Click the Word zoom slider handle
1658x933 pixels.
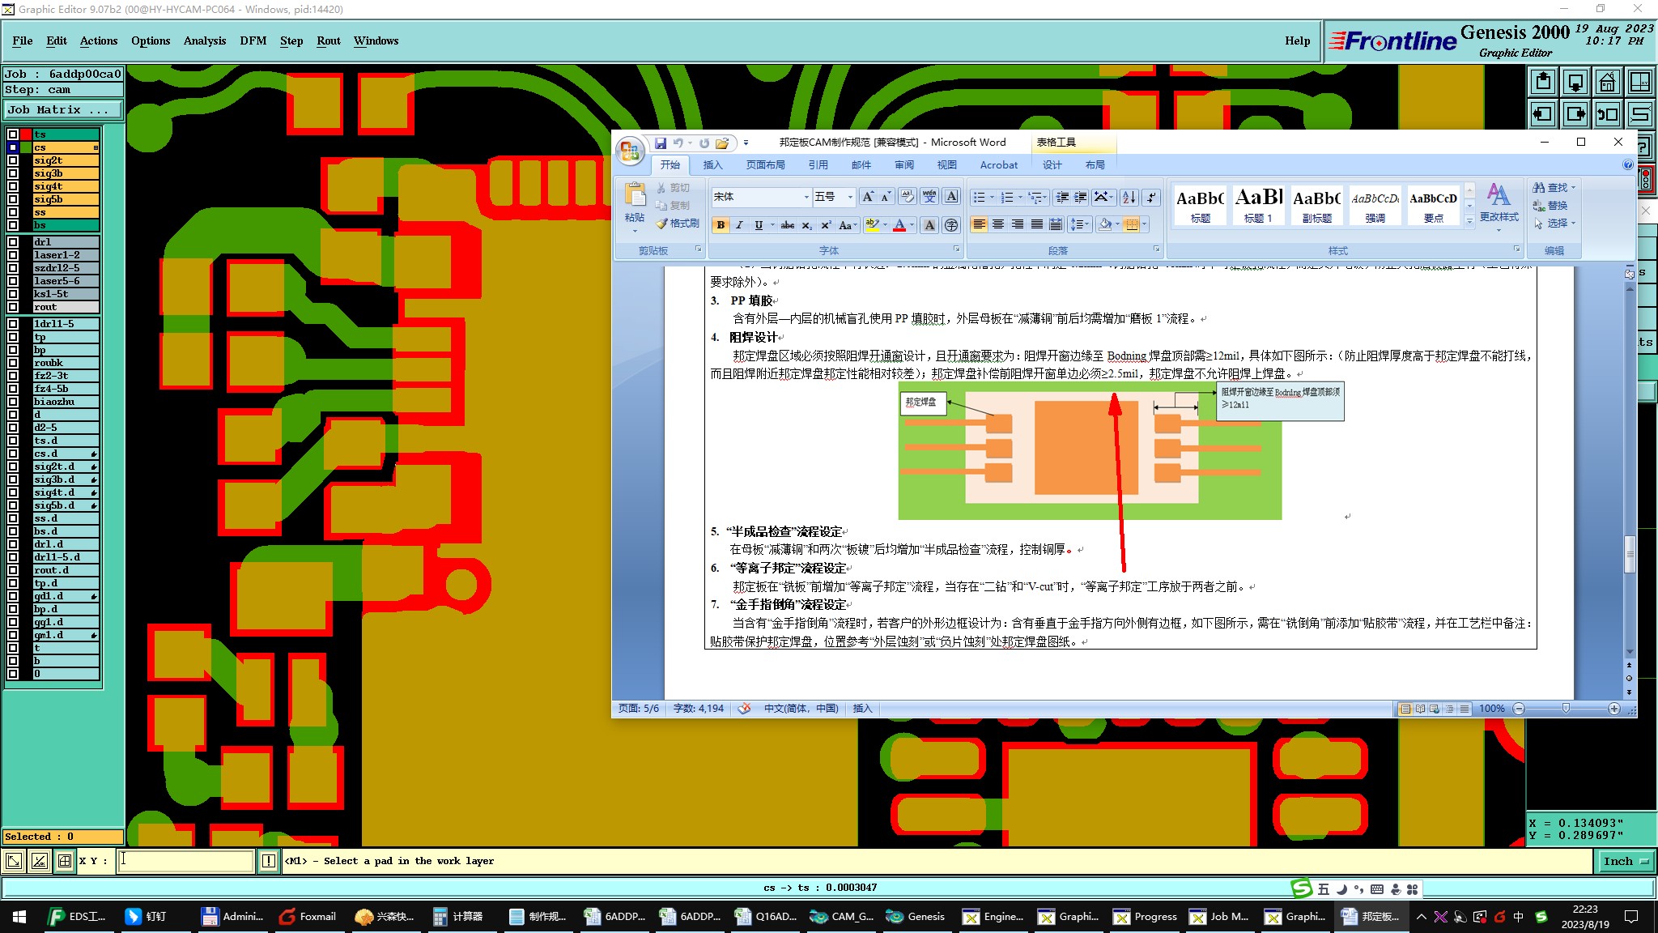coord(1566,709)
